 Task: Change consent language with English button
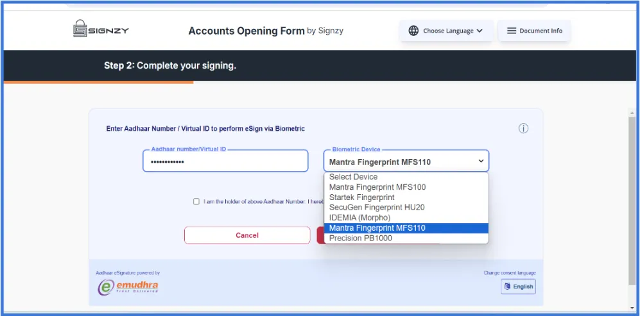[x=519, y=287]
